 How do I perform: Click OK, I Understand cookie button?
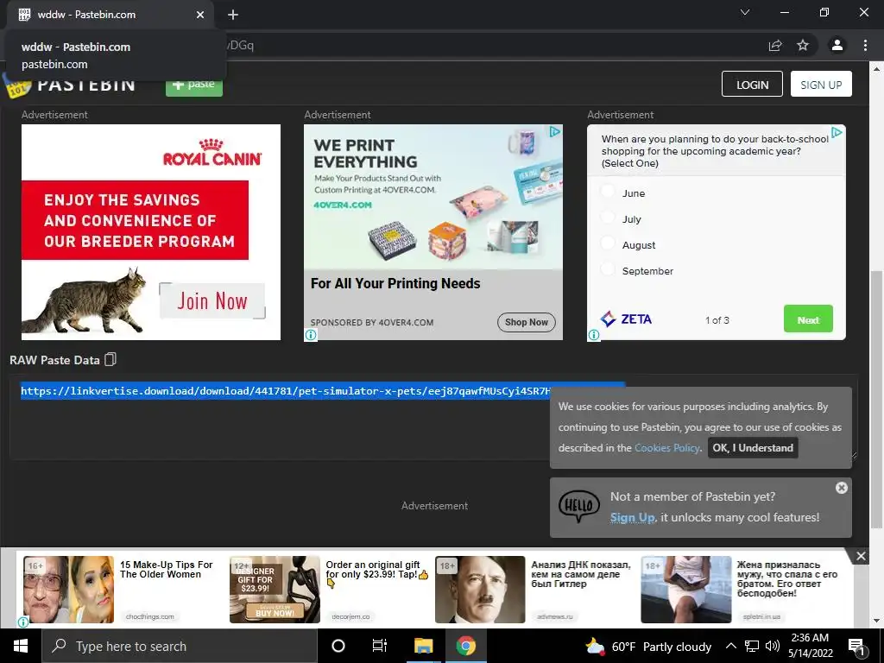pyautogui.click(x=753, y=448)
